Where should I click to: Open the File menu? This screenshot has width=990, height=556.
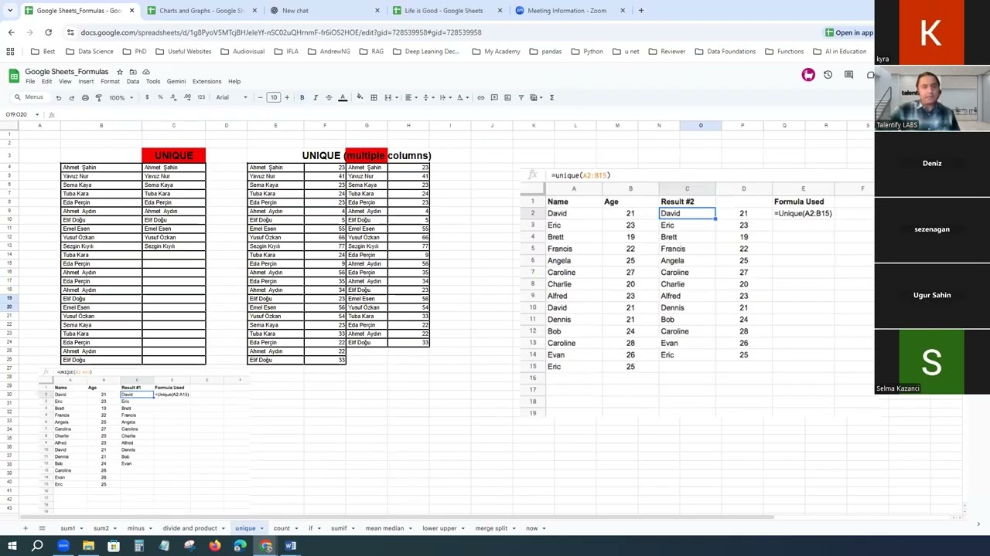pyautogui.click(x=29, y=81)
